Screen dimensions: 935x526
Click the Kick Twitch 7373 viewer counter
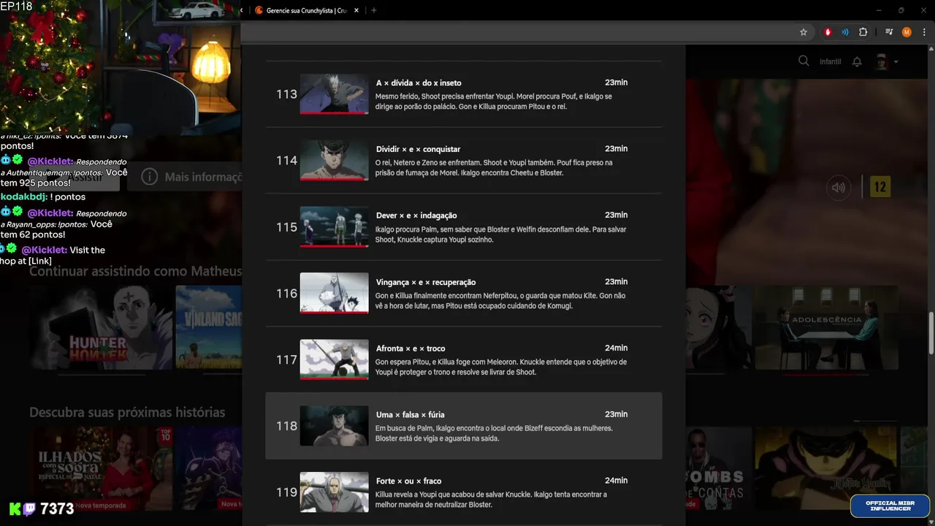coord(42,509)
